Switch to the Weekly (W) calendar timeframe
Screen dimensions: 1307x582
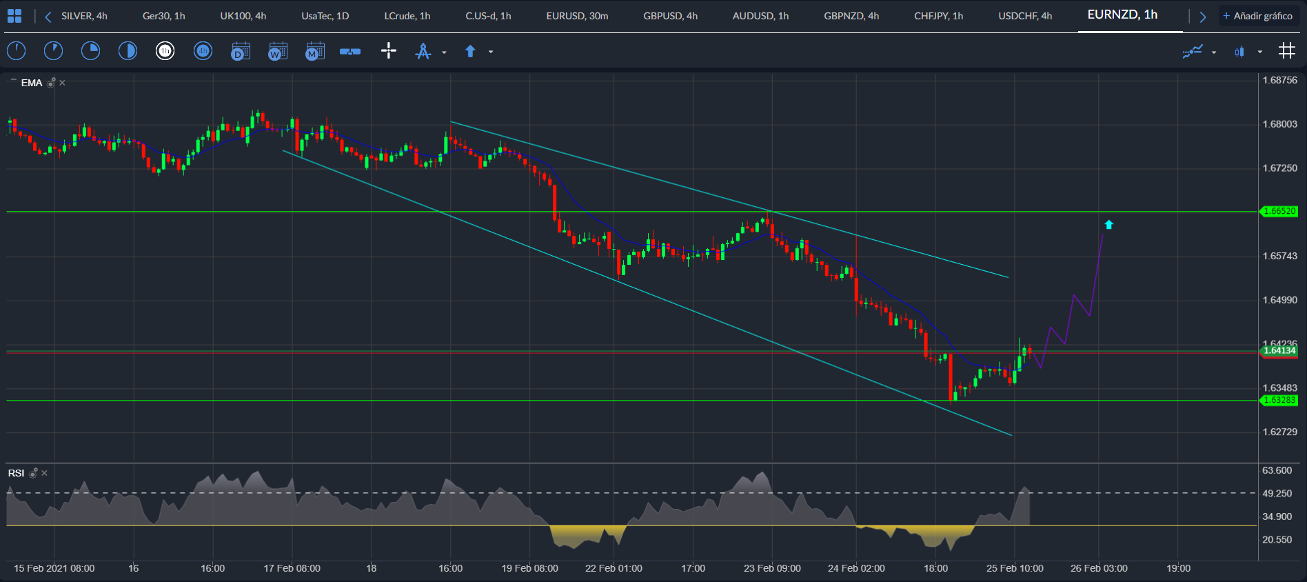point(277,51)
